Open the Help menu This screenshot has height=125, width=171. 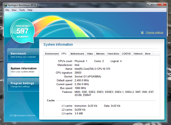[30, 10]
